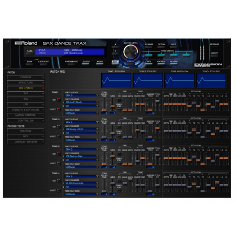The width and height of the screenshot is (237, 237).
Task: Toggle the PORTAMENTO switch
Action: (x=71, y=64)
